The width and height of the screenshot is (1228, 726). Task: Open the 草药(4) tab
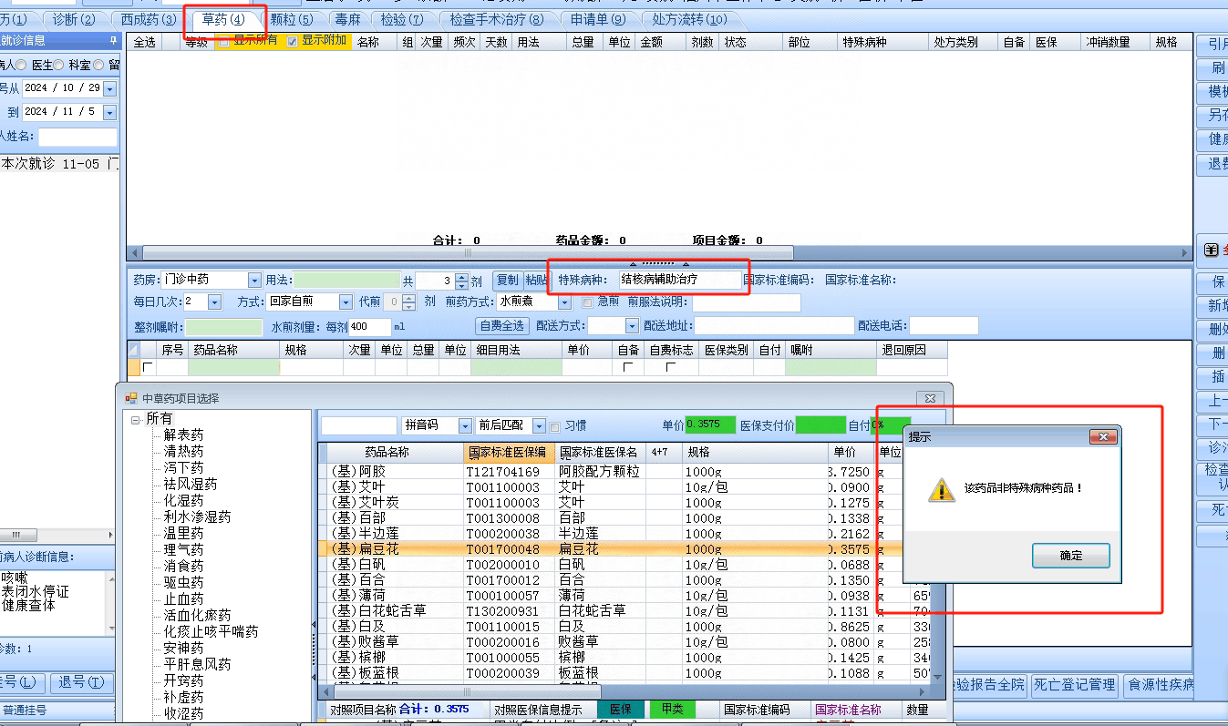tap(223, 19)
